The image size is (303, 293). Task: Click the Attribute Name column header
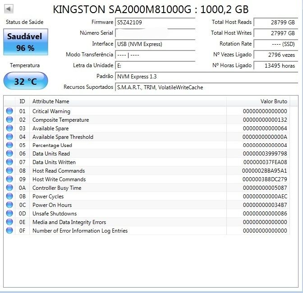click(128, 101)
